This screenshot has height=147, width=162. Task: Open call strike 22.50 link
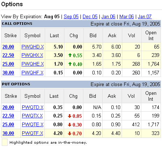[8, 55]
